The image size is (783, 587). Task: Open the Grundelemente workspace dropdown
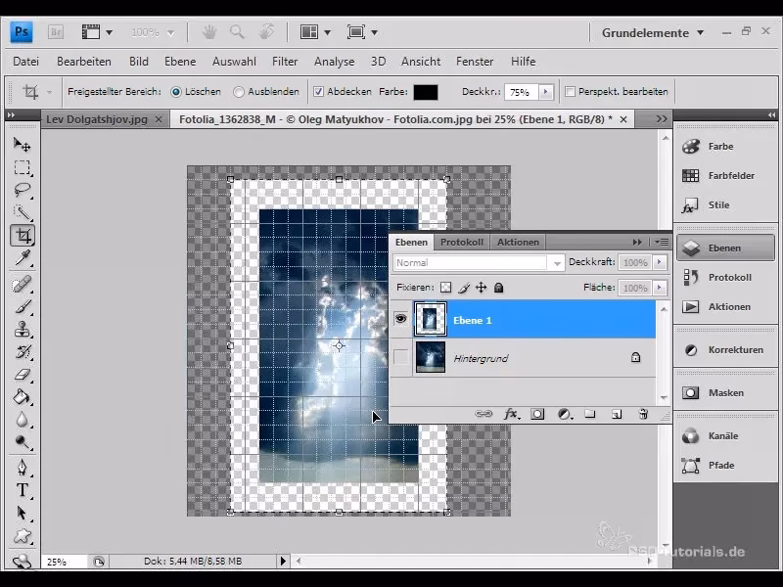(x=653, y=32)
